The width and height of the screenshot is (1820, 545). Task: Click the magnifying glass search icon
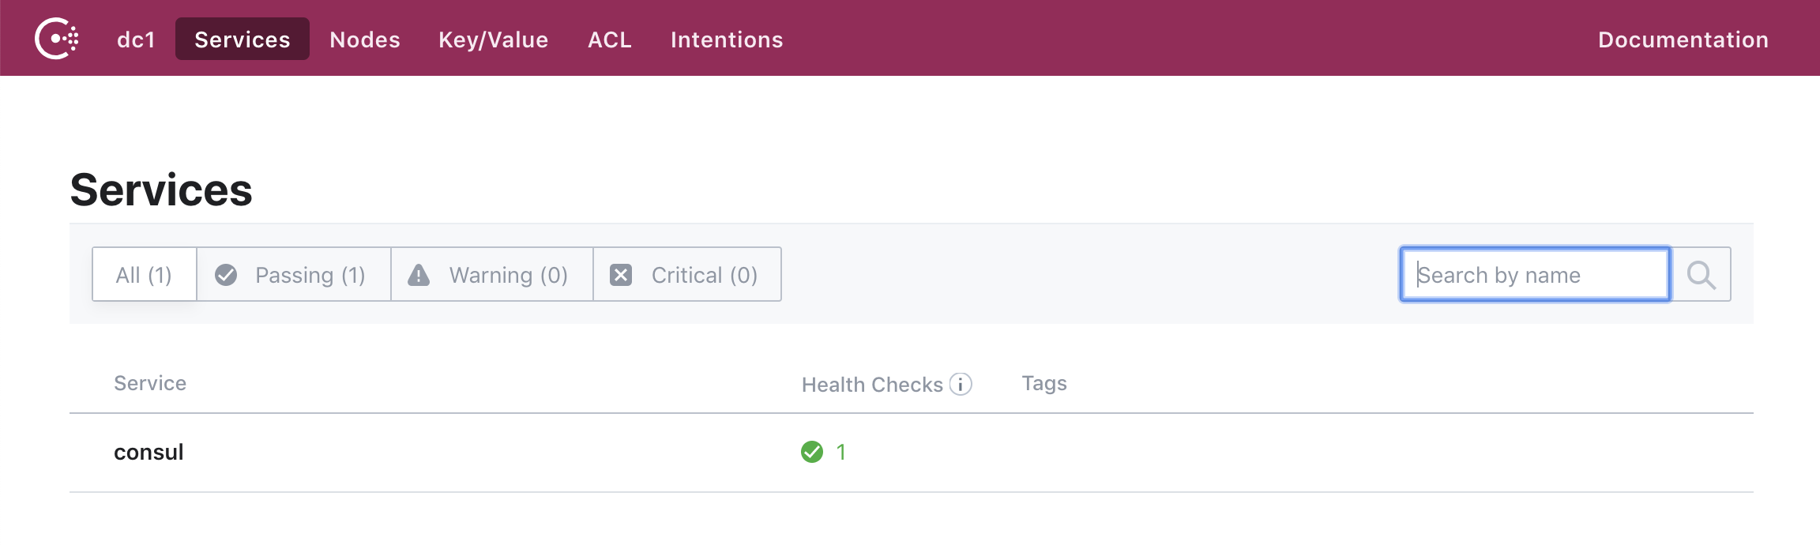pyautogui.click(x=1701, y=275)
